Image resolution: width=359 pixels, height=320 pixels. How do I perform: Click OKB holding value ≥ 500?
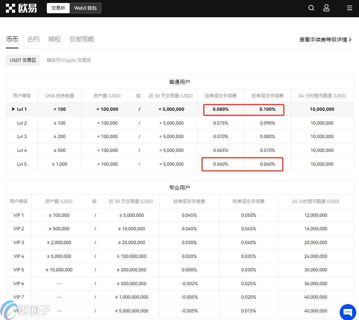tap(60, 150)
